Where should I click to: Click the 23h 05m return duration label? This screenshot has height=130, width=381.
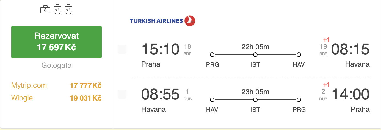point(255,92)
